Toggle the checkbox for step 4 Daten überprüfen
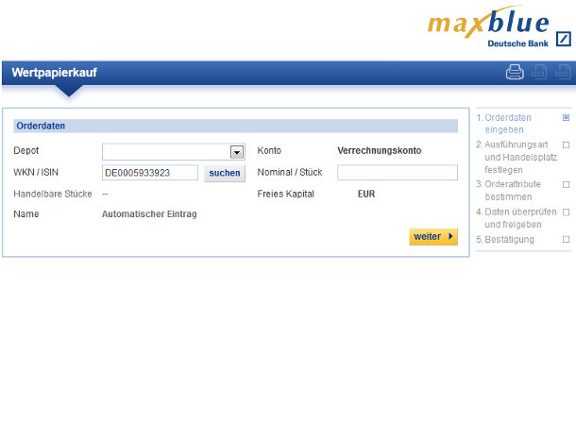 566,212
